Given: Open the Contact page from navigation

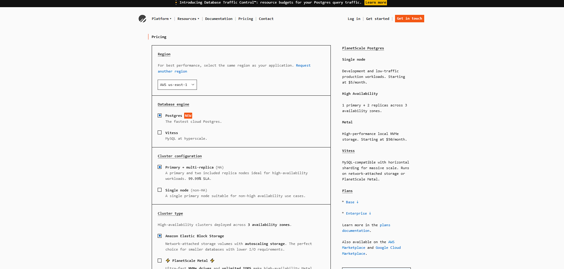Looking at the screenshot, I should pyautogui.click(x=266, y=19).
